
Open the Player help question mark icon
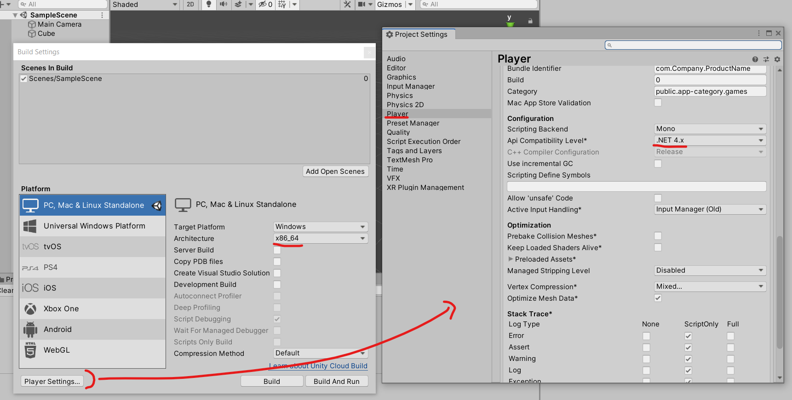pyautogui.click(x=755, y=59)
